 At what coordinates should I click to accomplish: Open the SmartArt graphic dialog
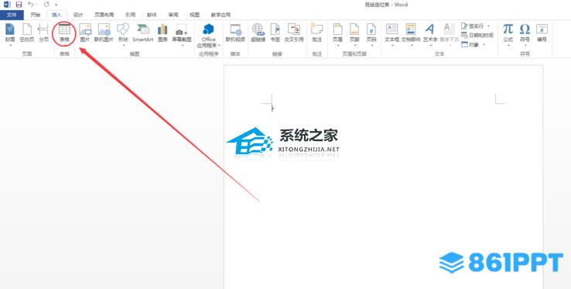coord(142,33)
